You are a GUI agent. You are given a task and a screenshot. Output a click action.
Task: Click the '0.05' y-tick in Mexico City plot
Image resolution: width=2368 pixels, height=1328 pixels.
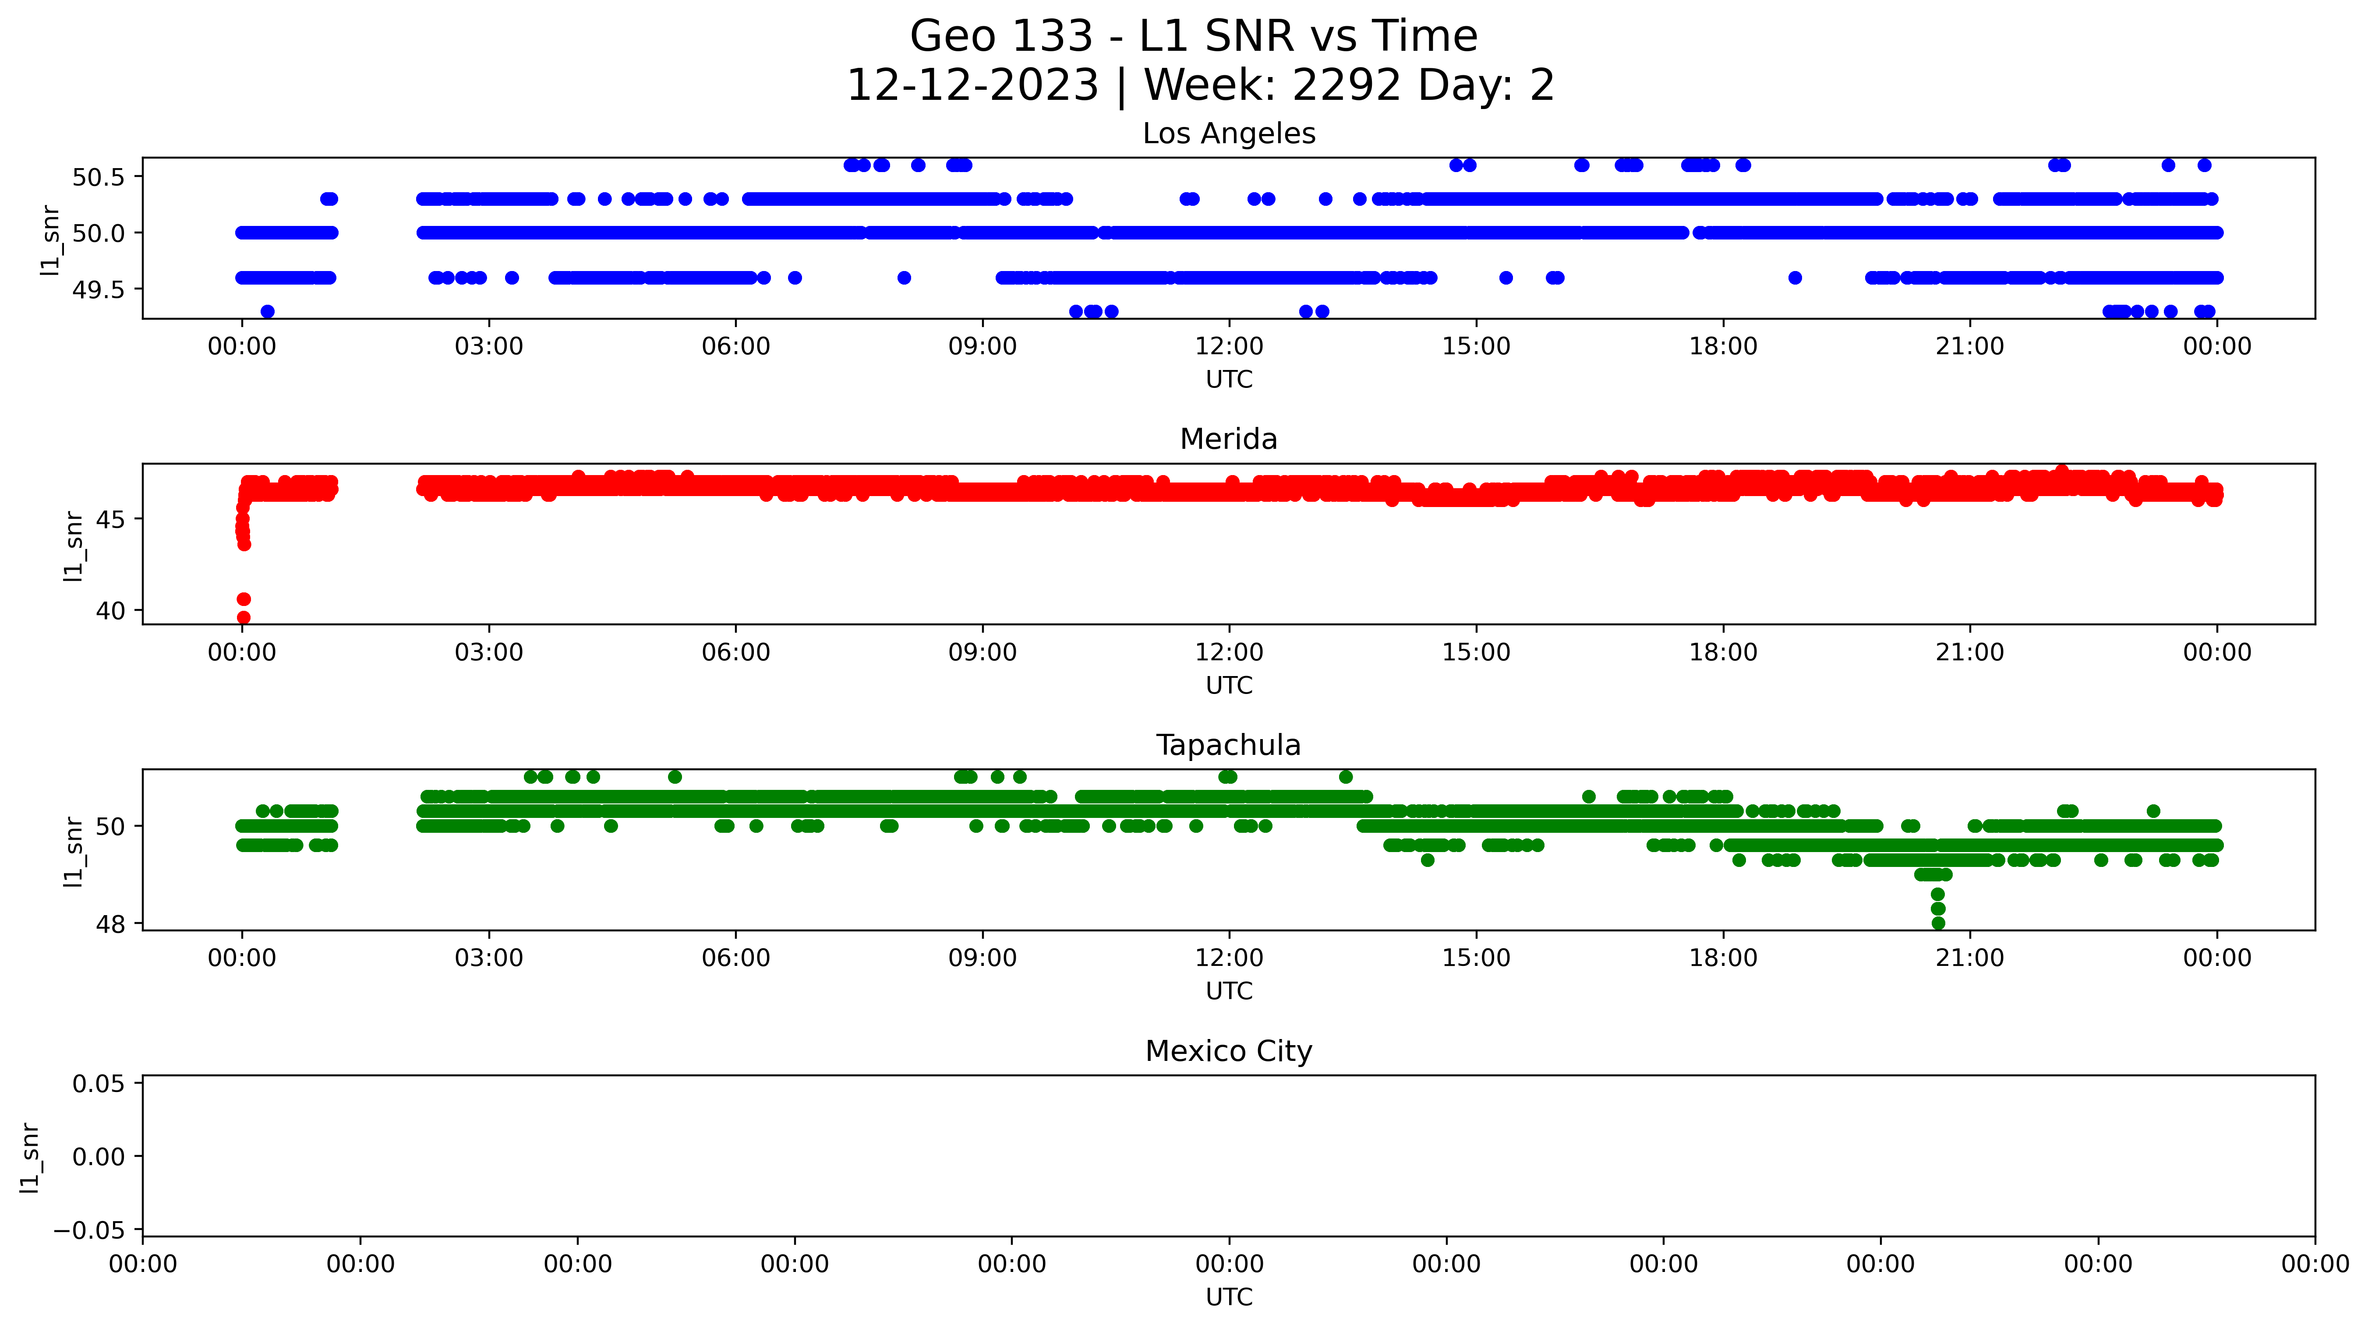pos(99,1085)
